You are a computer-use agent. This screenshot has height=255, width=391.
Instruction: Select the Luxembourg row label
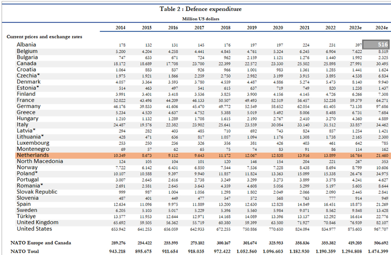(33, 143)
